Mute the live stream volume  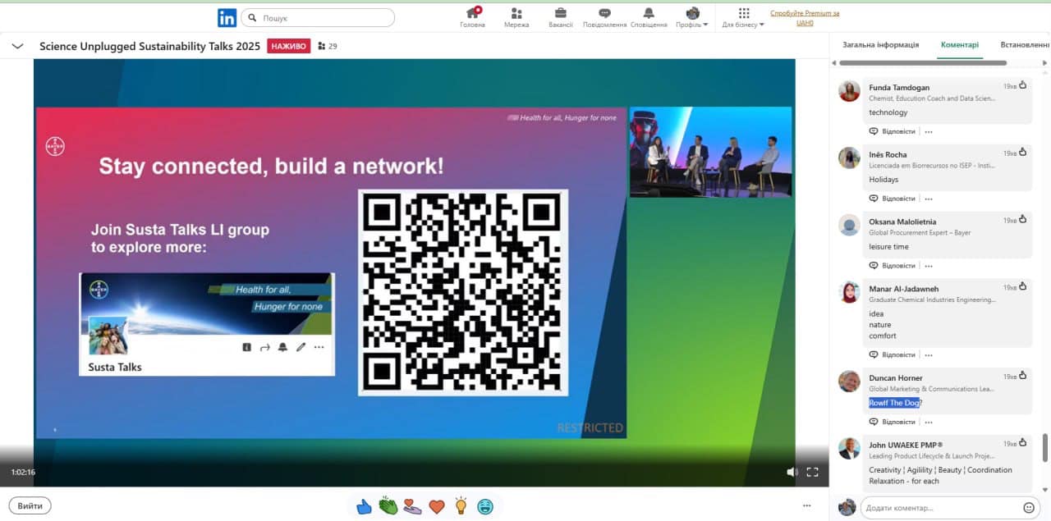point(792,472)
